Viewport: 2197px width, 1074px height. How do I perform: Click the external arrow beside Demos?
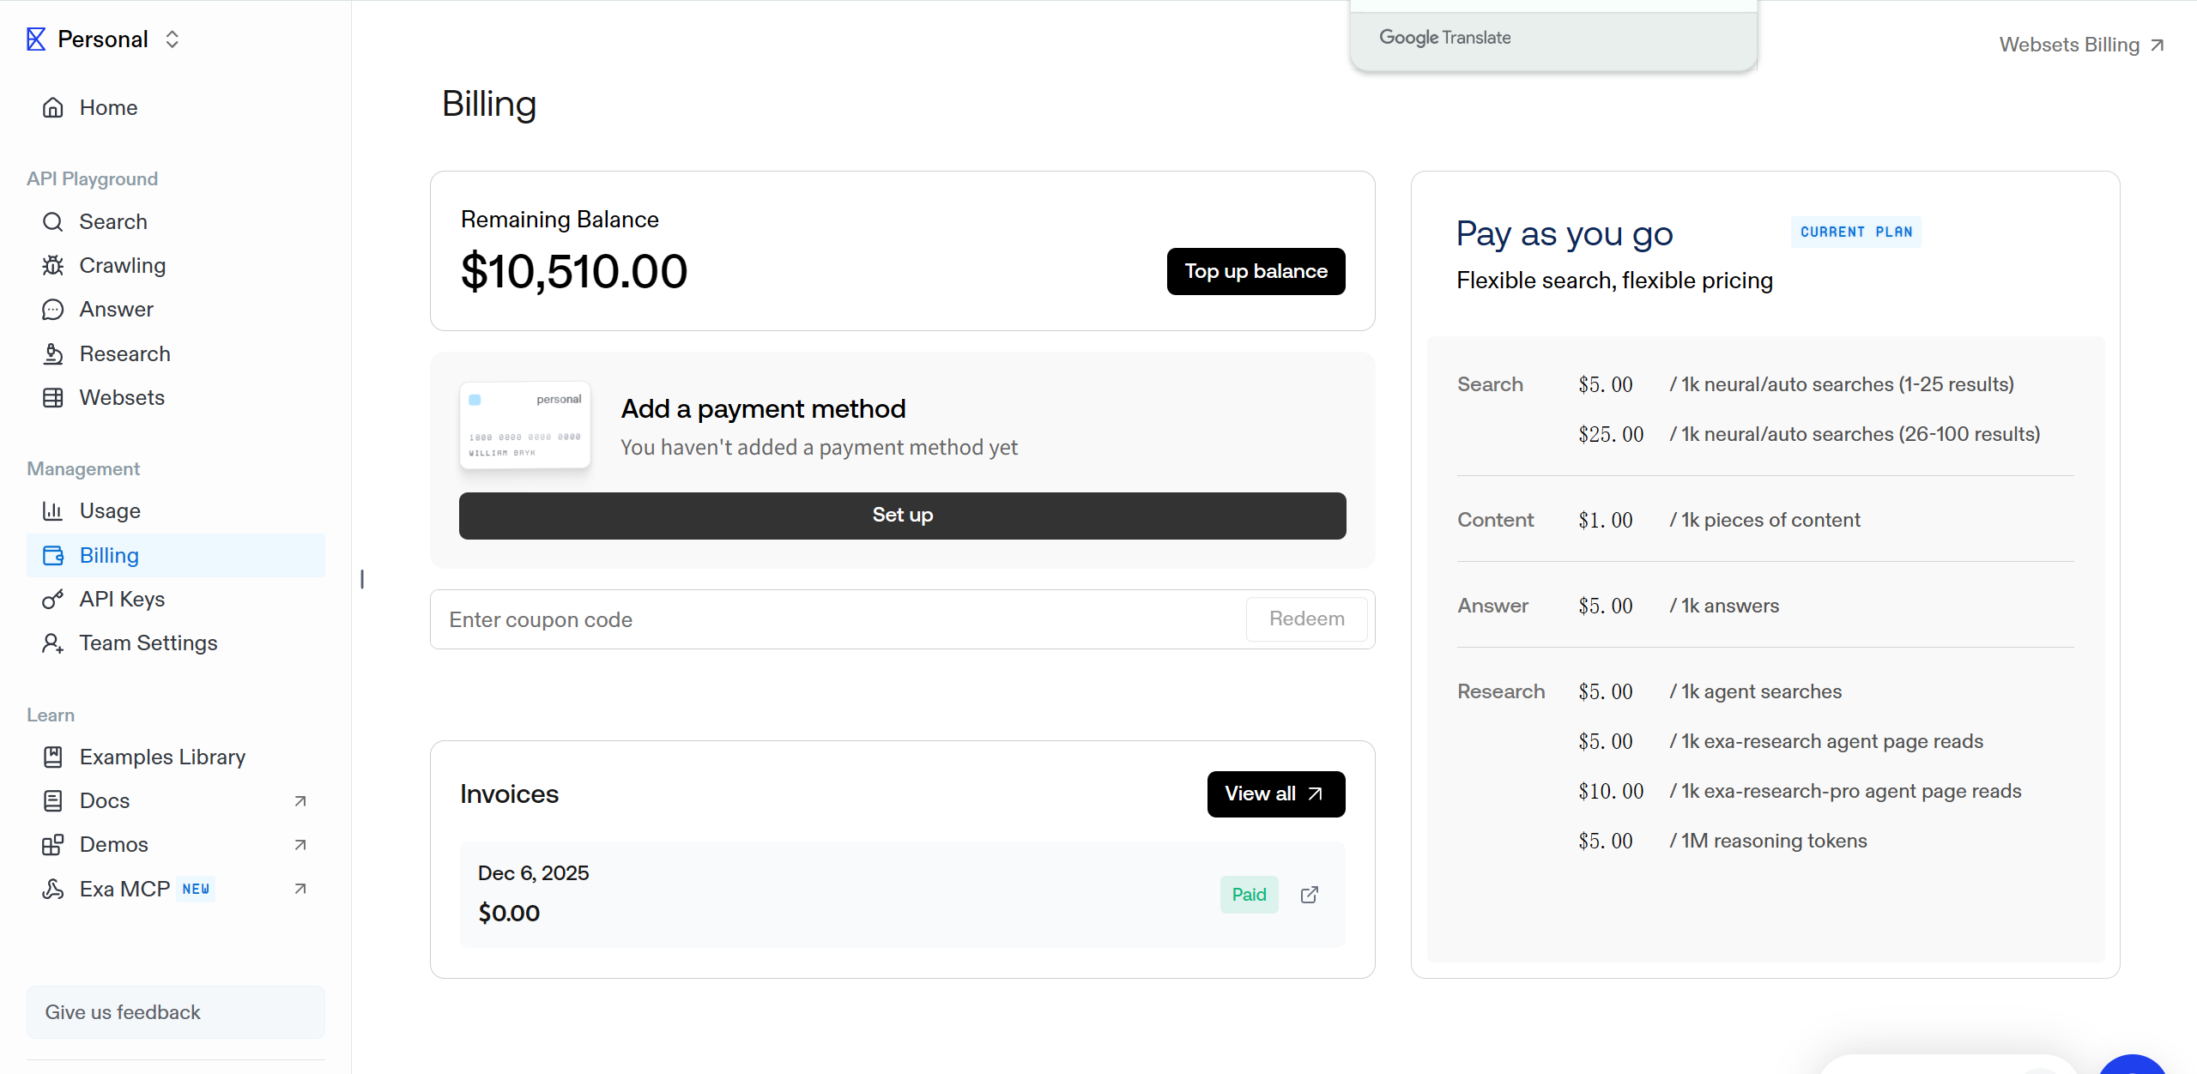[x=300, y=845]
